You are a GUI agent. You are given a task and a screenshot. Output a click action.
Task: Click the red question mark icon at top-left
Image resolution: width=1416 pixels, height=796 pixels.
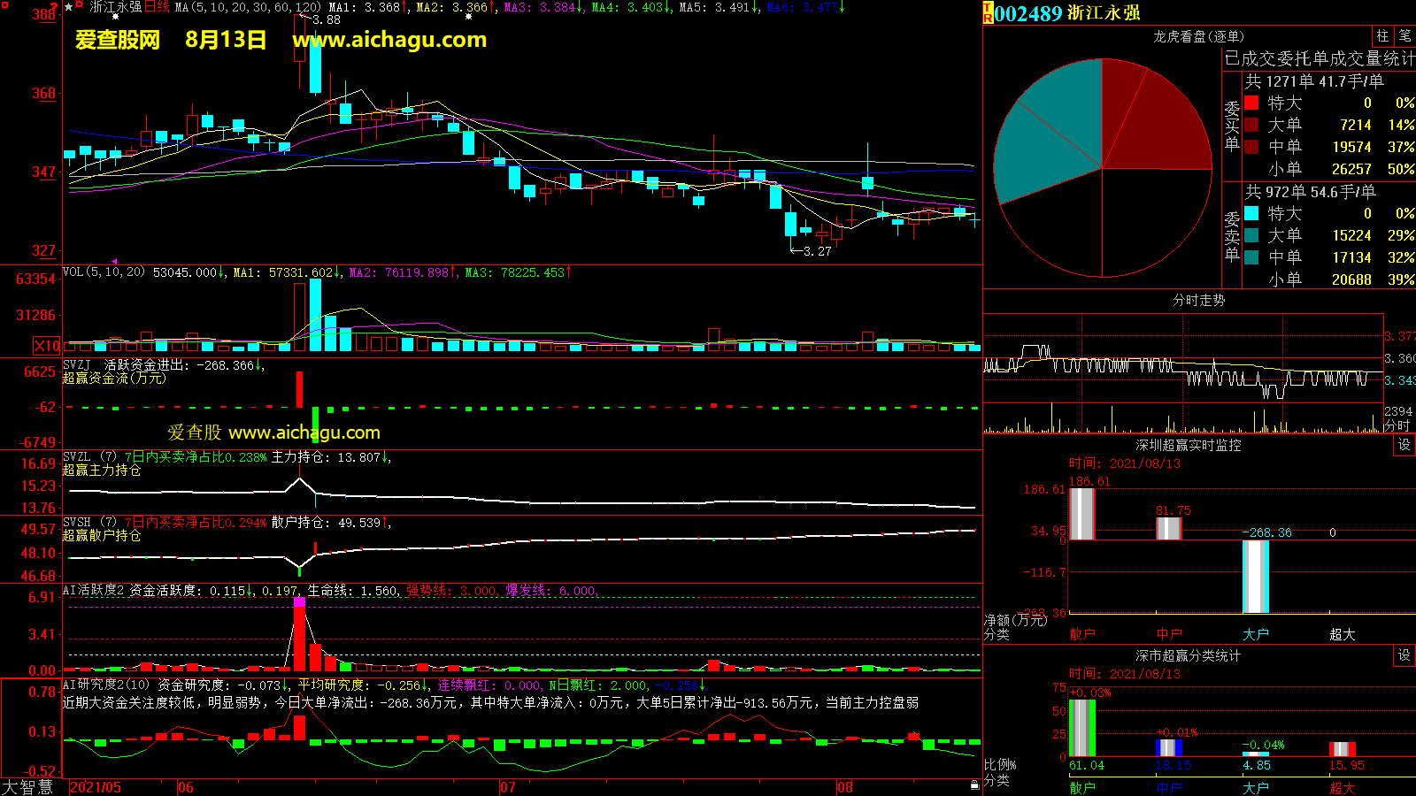55,7
